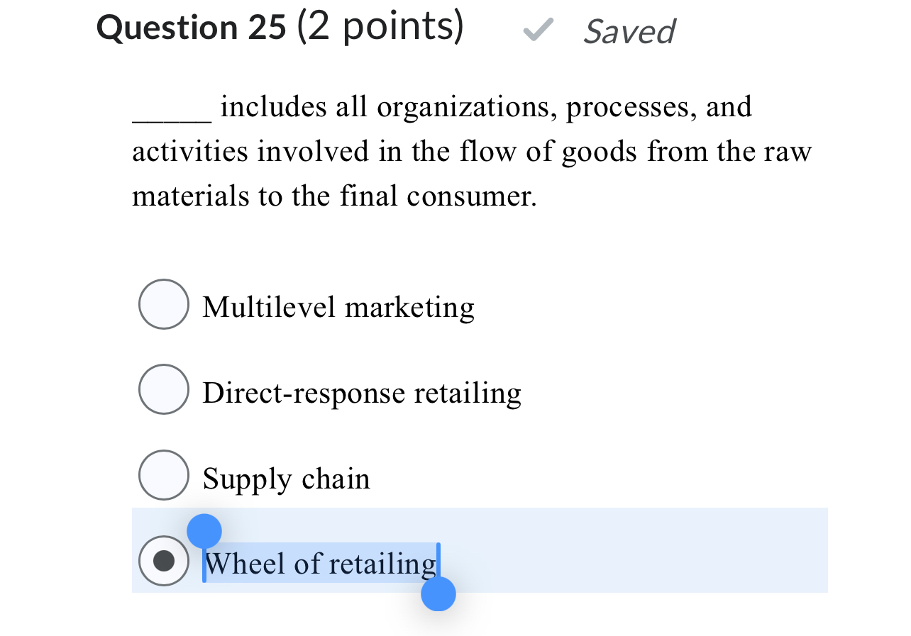
Task: Select the Multilevel marketing radio button
Action: point(163,303)
